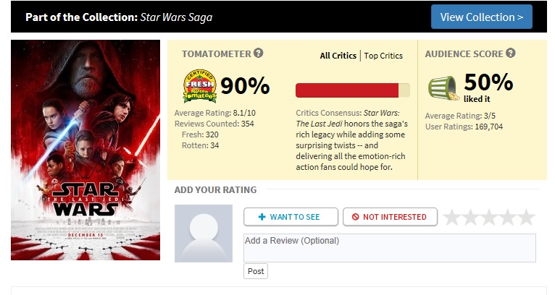Screen dimensions: 555x295
Task: Switch to the All Critics tab
Action: point(338,56)
